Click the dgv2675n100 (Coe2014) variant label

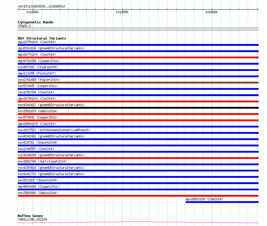click(37, 42)
